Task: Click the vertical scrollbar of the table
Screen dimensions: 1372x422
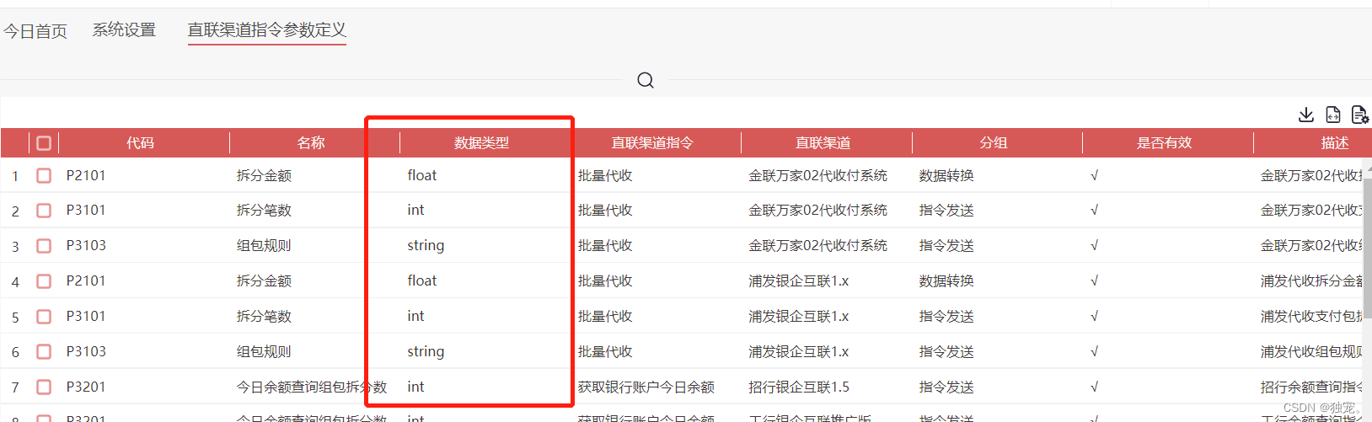Action: (1367, 253)
